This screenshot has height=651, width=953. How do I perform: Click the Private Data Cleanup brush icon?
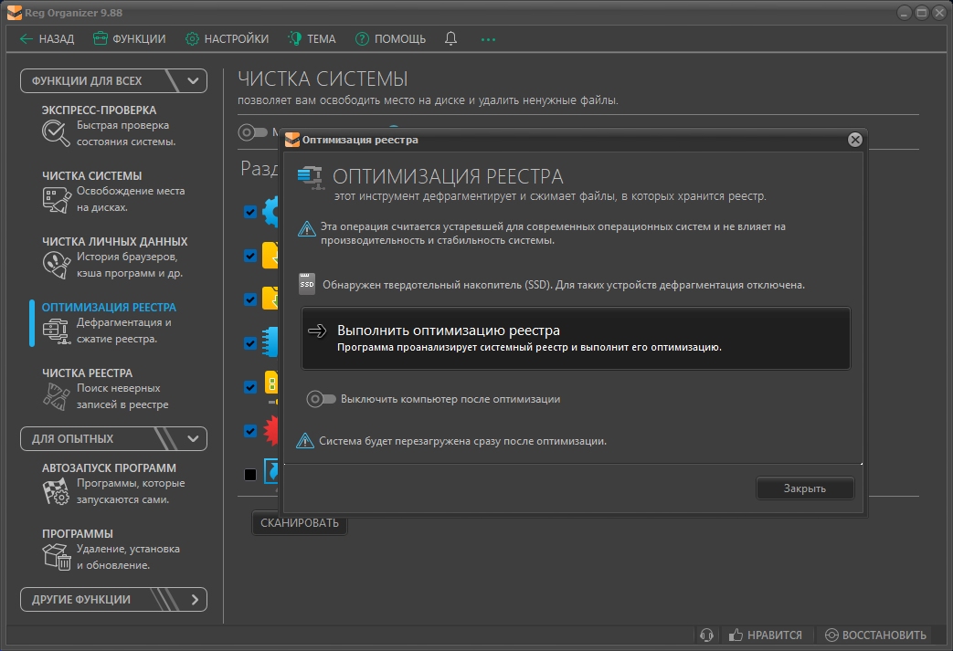point(57,265)
